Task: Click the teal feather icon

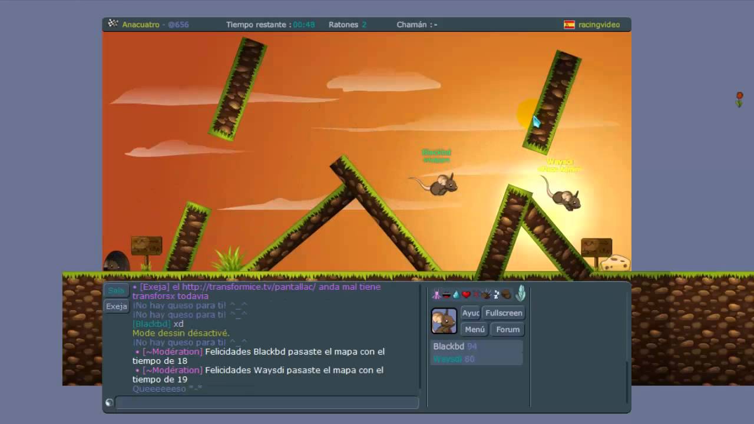Action: (x=520, y=293)
